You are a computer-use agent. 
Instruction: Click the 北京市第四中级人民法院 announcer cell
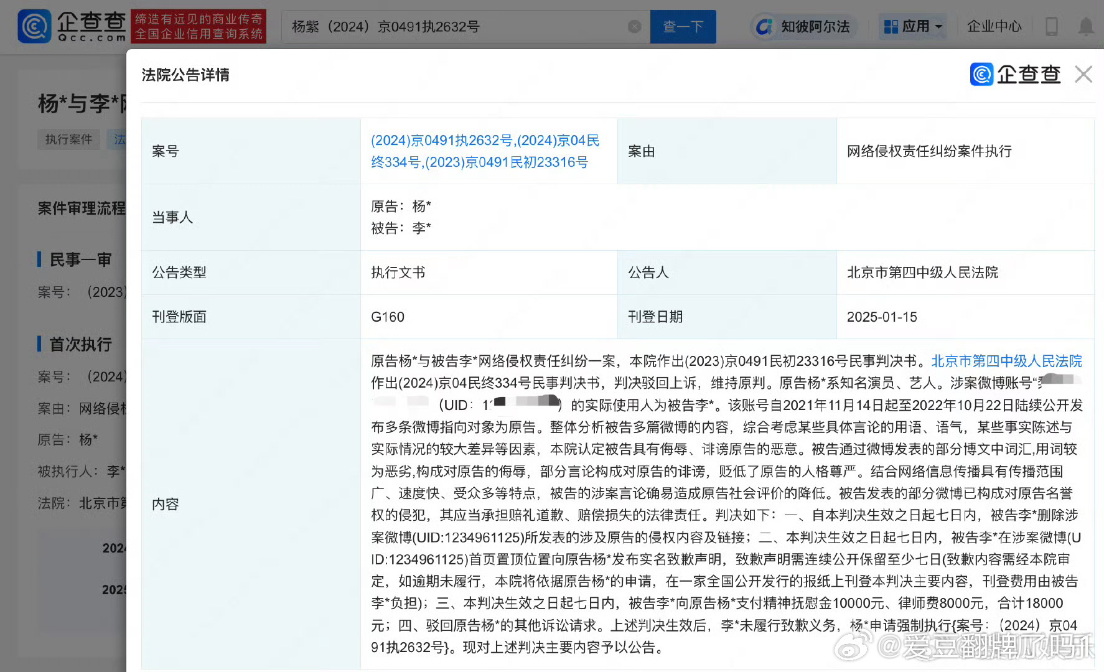coord(965,273)
